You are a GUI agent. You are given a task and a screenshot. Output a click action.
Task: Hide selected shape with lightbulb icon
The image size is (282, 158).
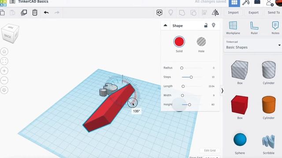click(213, 25)
